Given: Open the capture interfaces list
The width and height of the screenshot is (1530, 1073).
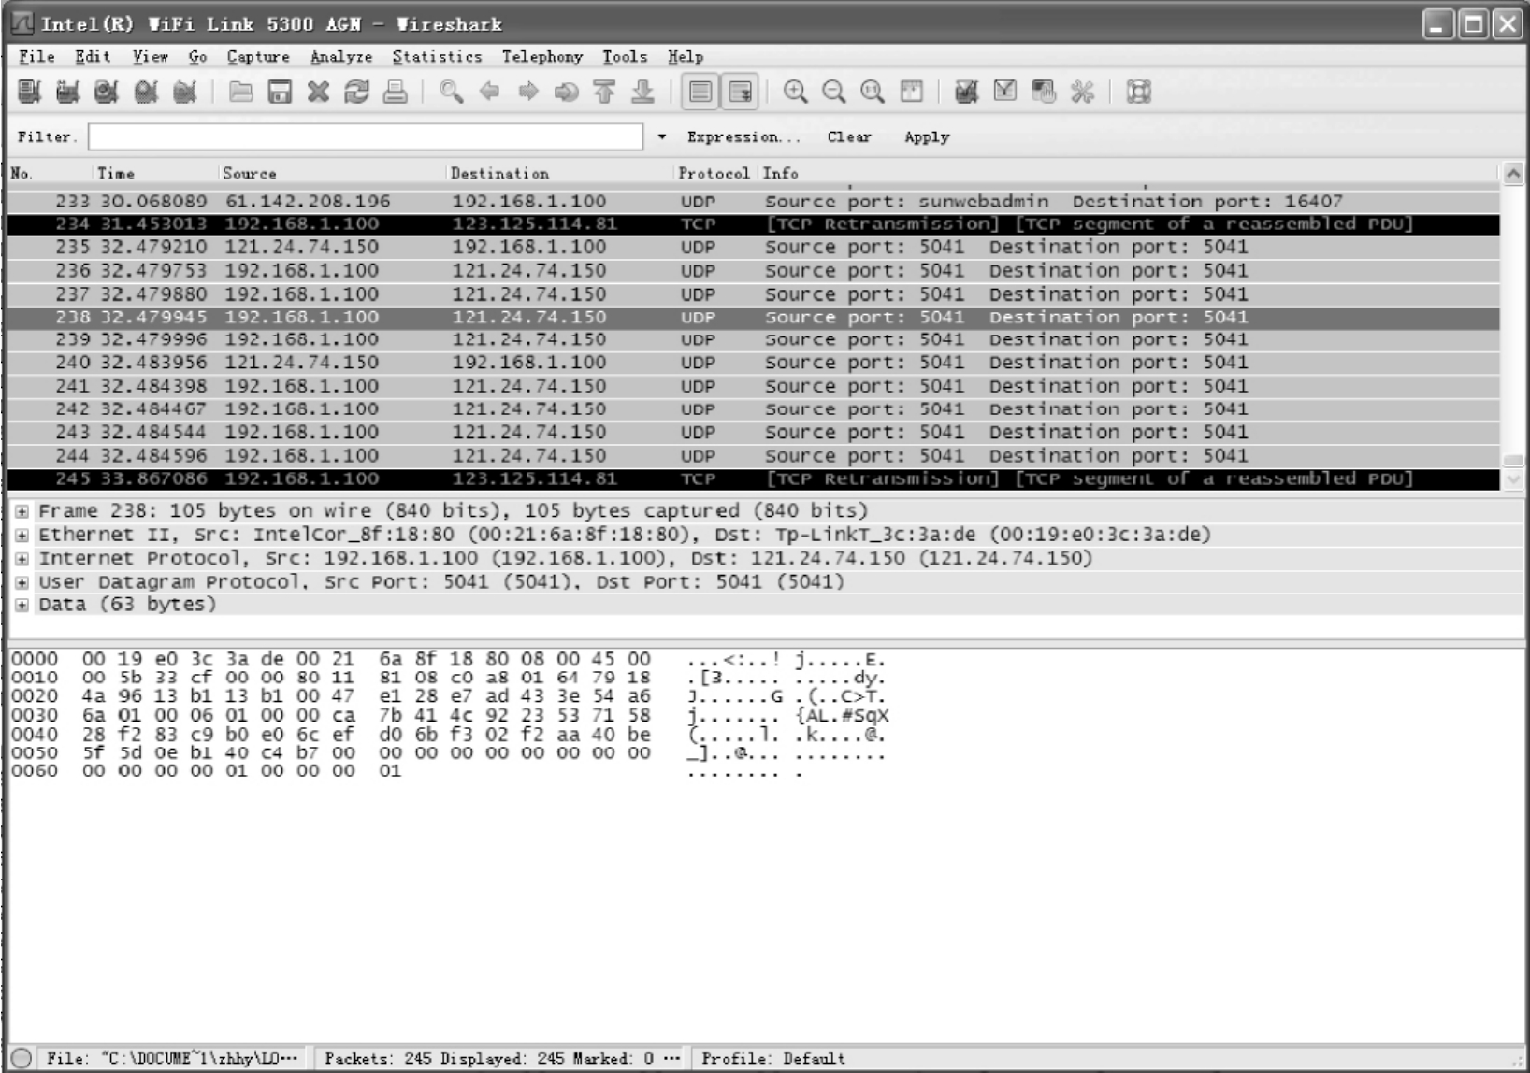Looking at the screenshot, I should 29,92.
